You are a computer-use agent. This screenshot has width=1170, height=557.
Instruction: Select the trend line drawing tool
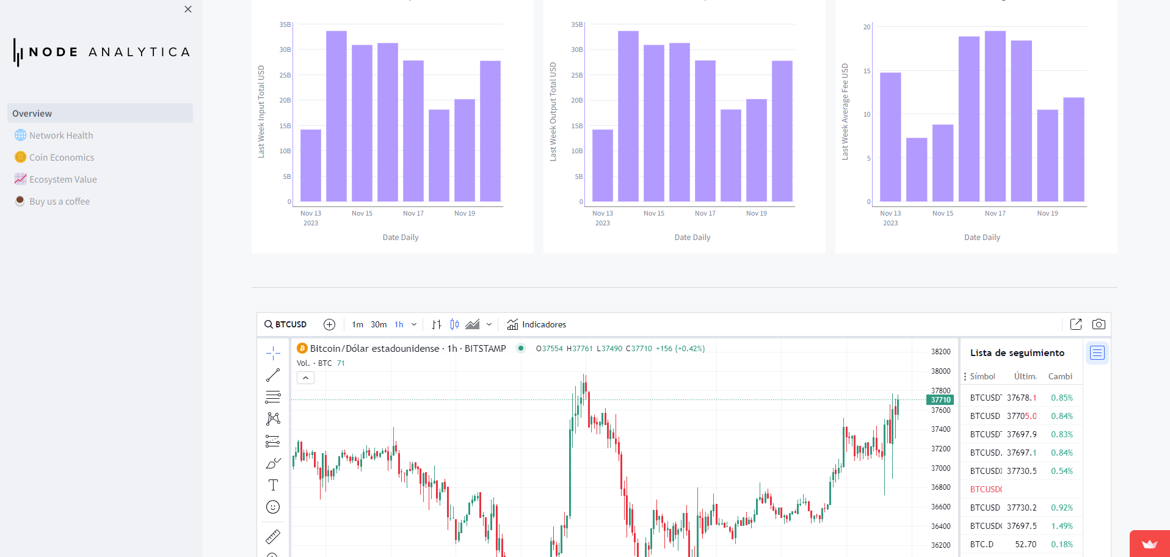point(273,375)
